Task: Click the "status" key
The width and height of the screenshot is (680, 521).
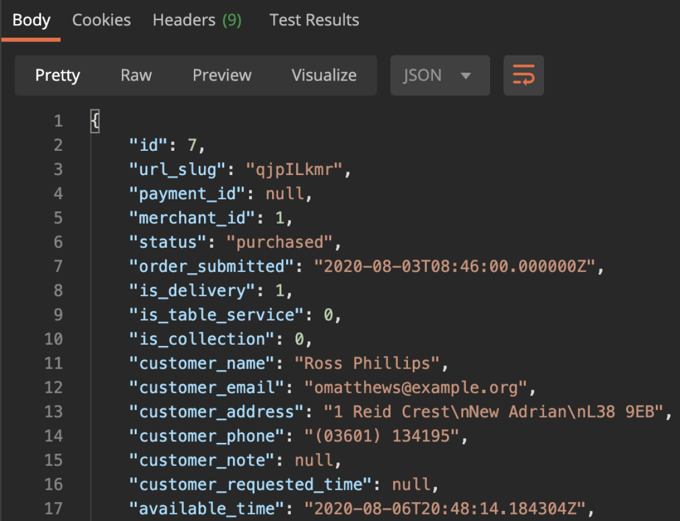Action: 168,242
